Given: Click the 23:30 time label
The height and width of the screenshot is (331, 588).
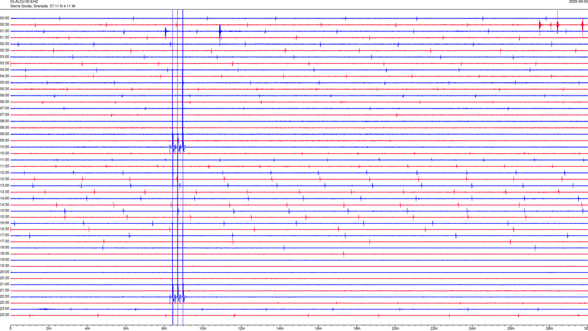Looking at the screenshot, I should click(x=4, y=315).
